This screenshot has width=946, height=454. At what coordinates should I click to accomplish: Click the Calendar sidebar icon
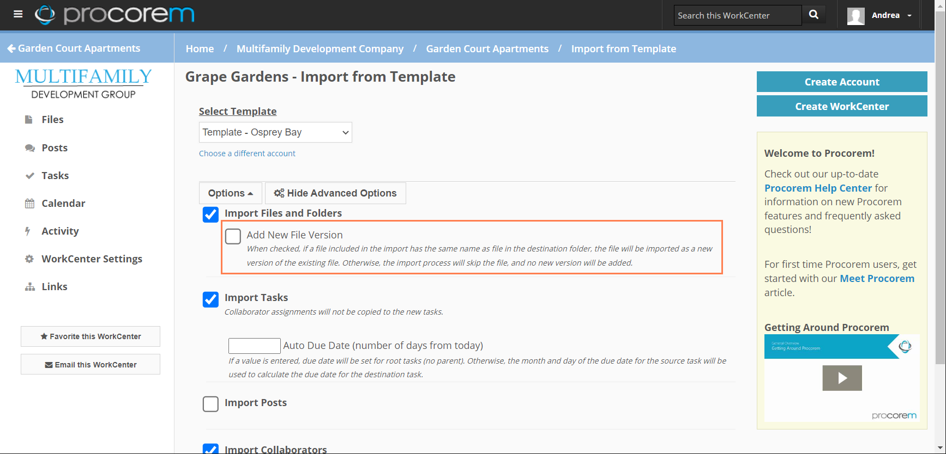29,204
